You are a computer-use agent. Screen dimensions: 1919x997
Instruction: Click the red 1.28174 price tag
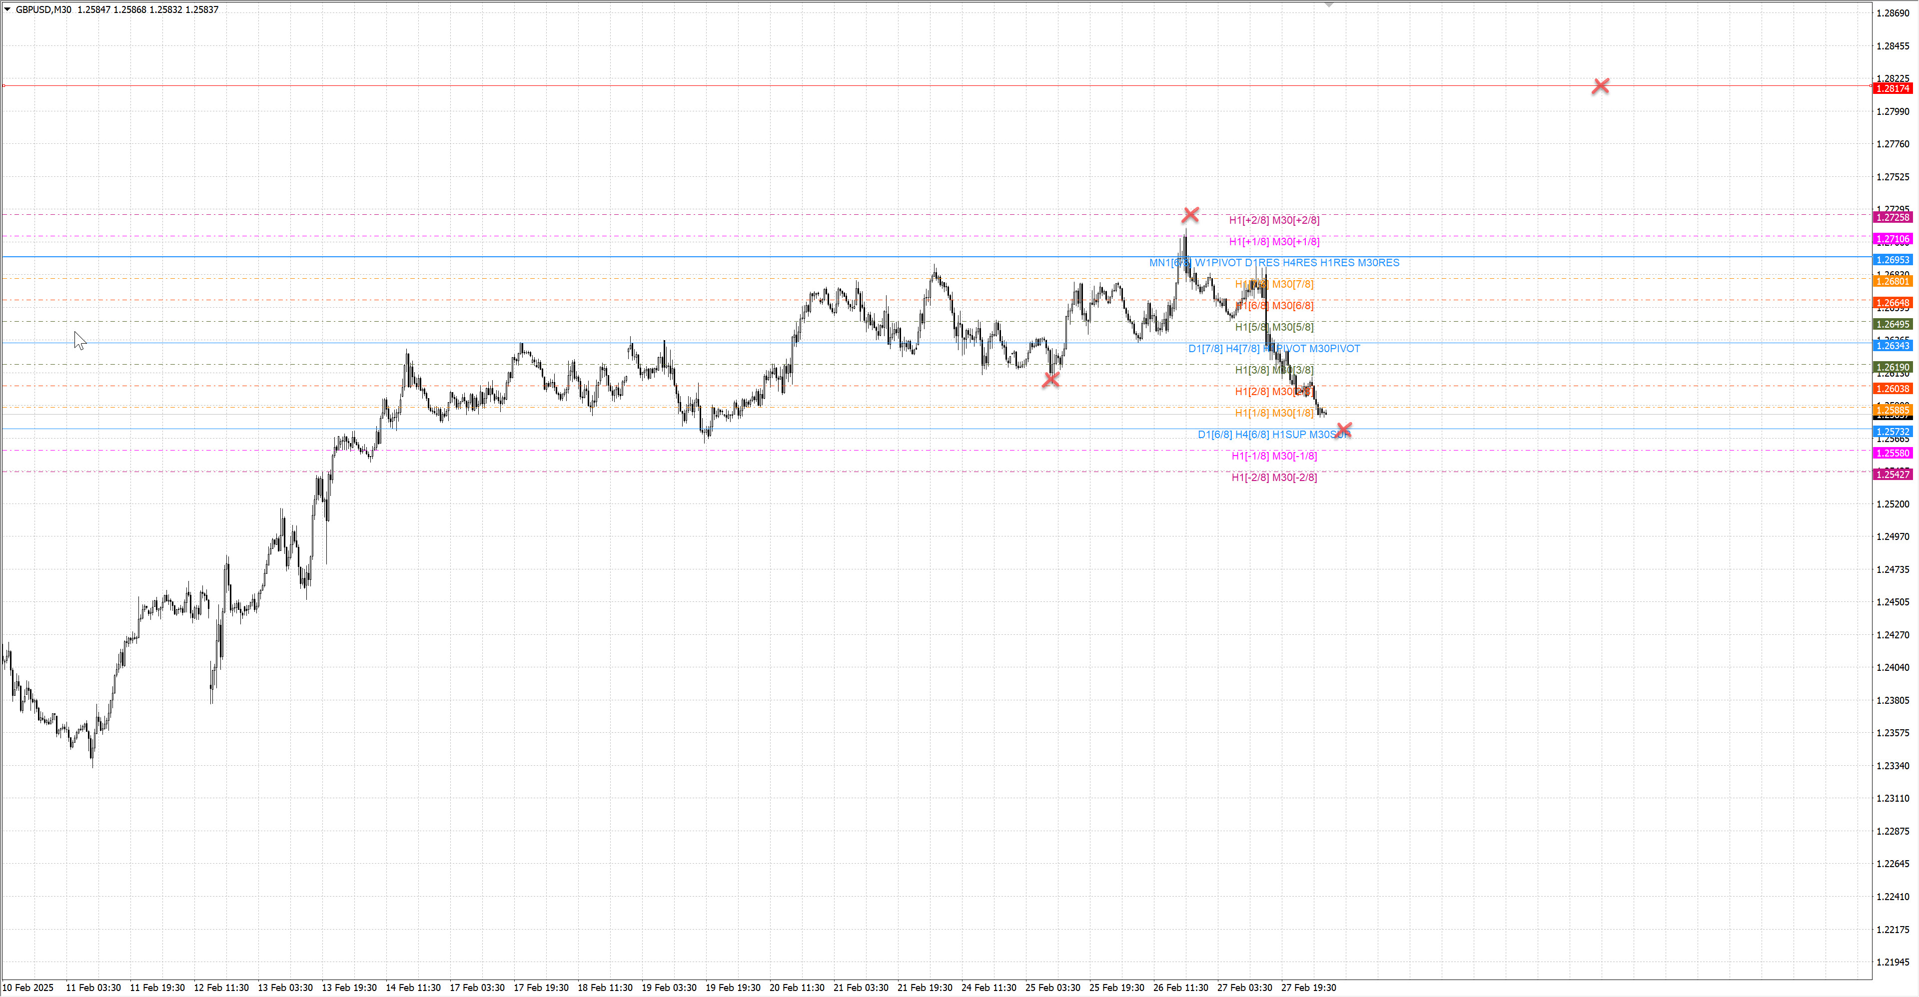1892,88
